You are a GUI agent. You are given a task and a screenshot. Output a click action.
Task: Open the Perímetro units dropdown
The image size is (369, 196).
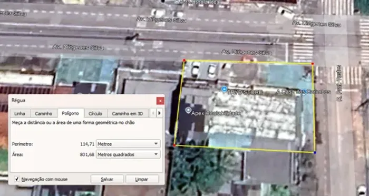(x=128, y=143)
